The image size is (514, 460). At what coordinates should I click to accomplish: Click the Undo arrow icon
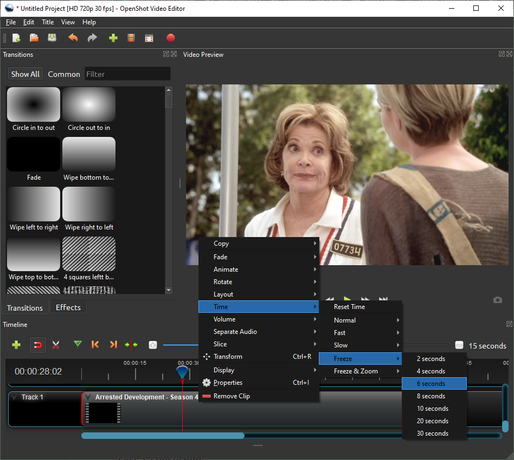click(x=73, y=38)
